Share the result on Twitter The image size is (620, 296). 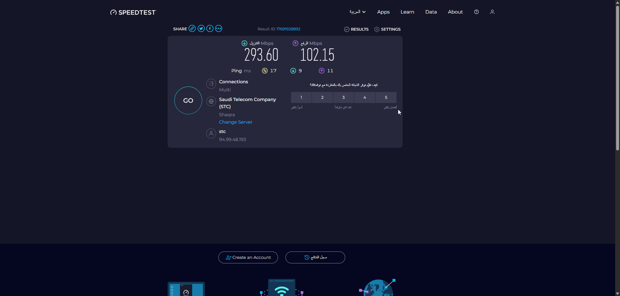[201, 28]
